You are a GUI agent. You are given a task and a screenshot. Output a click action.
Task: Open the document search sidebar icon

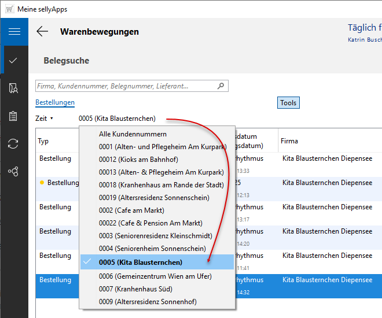pos(14,88)
